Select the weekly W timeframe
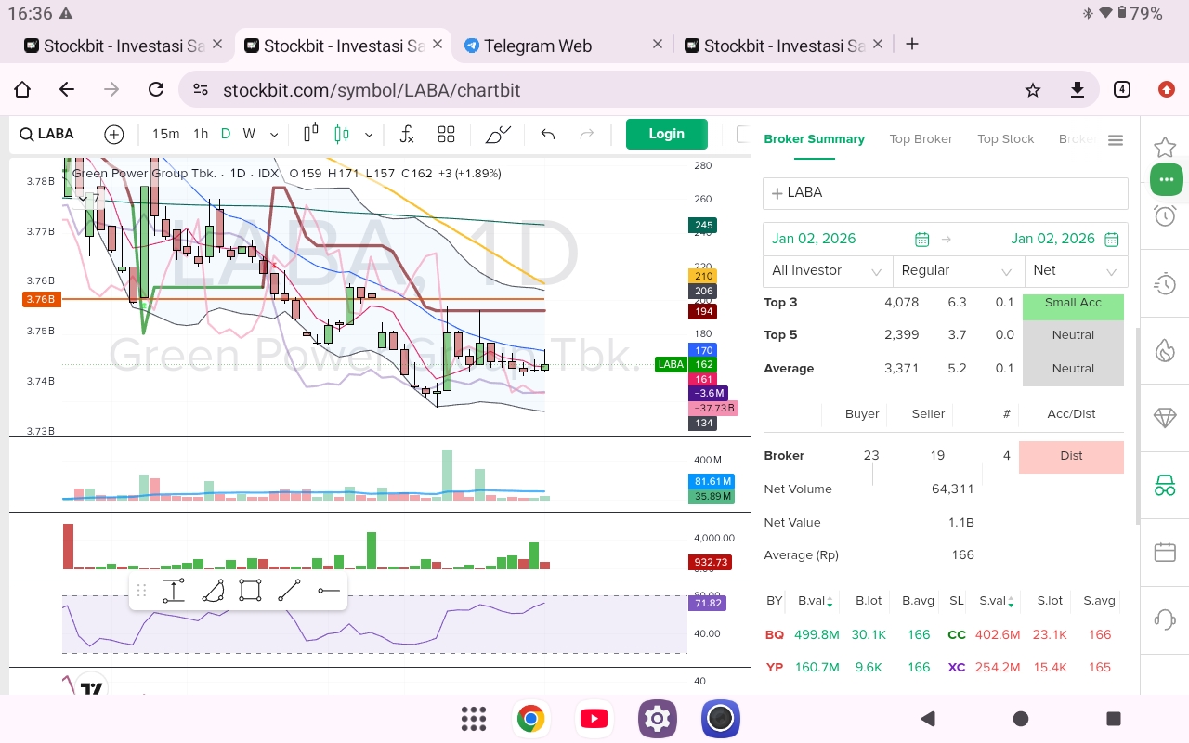Viewport: 1189px width, 743px height. [249, 134]
